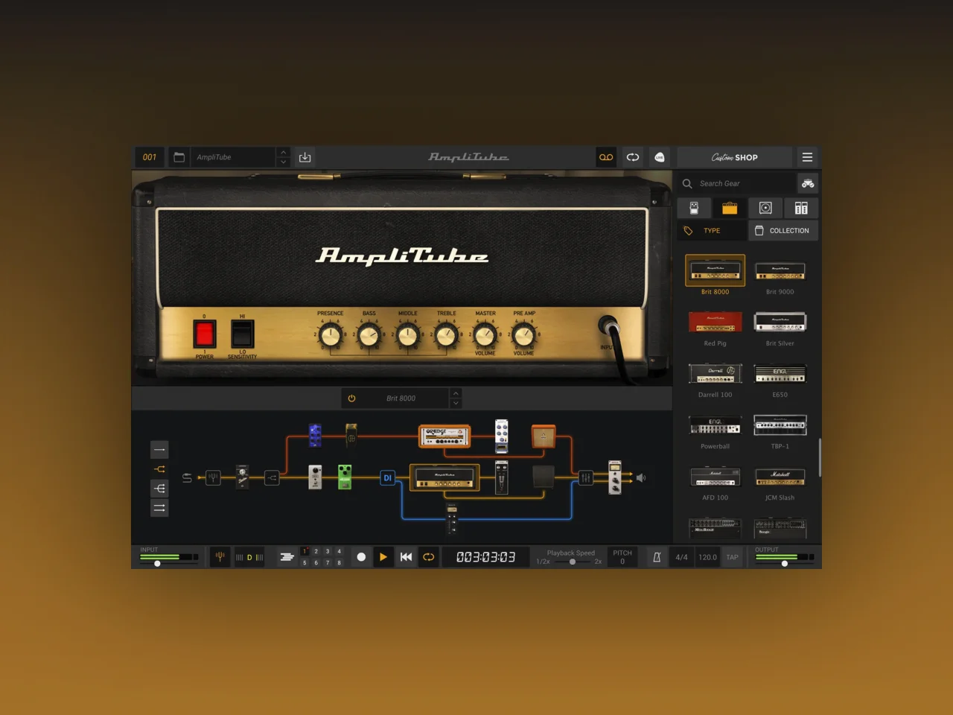Screen dimensions: 953x715
Task: Click preset down arrow next to AmpliTube
Action: [x=283, y=162]
